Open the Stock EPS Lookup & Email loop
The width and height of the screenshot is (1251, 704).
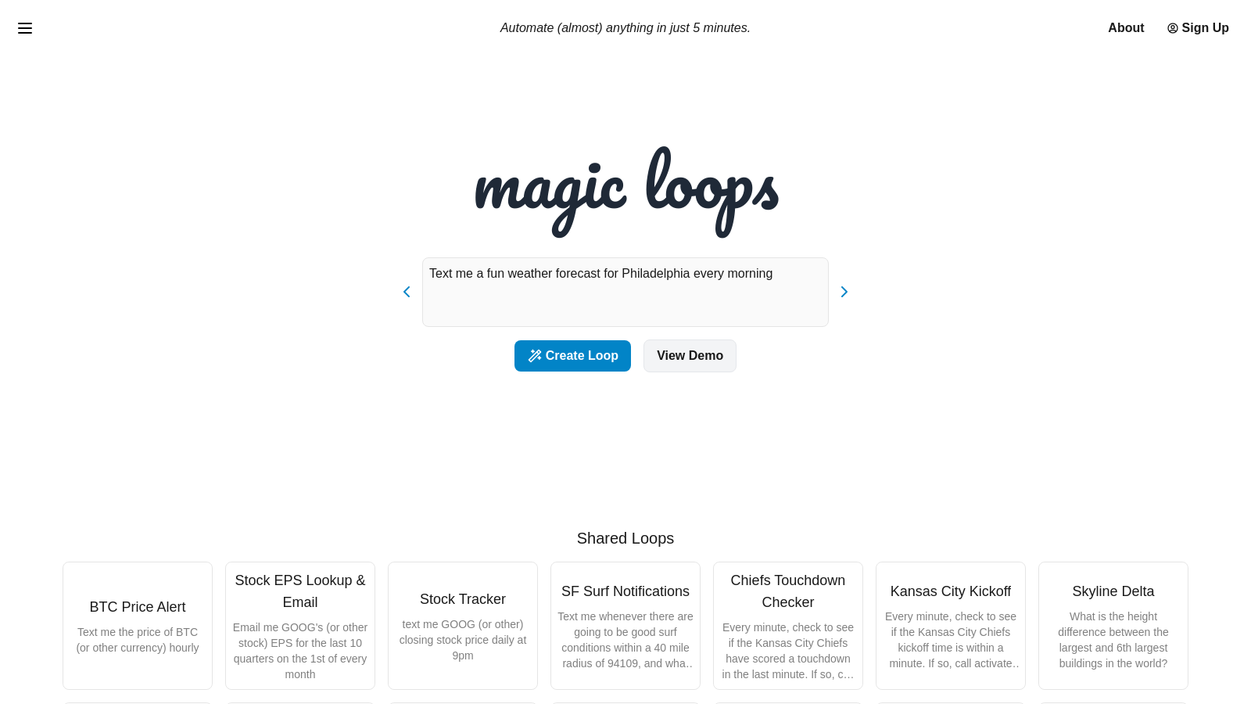299,625
